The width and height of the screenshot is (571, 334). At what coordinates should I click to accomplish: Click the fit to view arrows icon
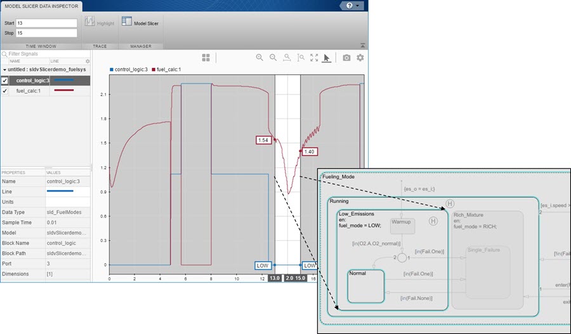point(314,58)
